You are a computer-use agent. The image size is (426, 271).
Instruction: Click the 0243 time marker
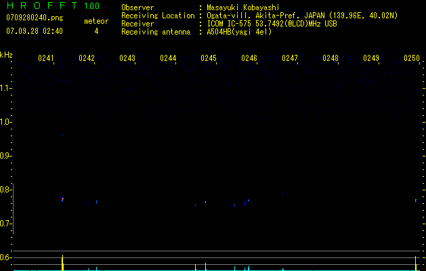click(127, 58)
